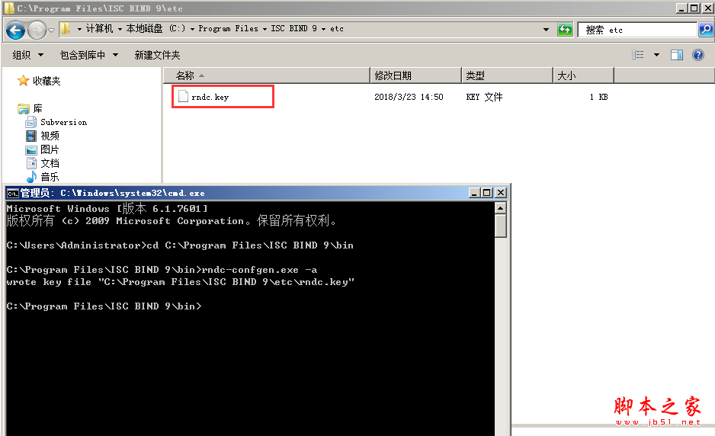Click the date 2018/3/23 14:50 cell
The width and height of the screenshot is (715, 436).
409,97
